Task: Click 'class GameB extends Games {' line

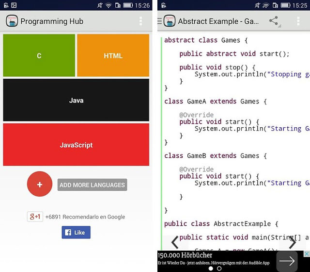Action: (216, 156)
